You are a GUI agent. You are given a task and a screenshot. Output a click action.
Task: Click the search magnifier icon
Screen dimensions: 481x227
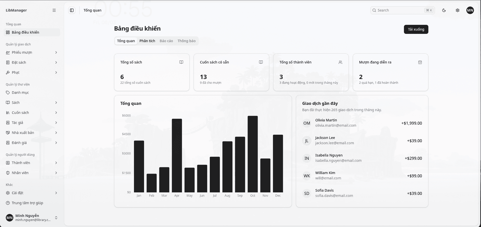pos(374,10)
